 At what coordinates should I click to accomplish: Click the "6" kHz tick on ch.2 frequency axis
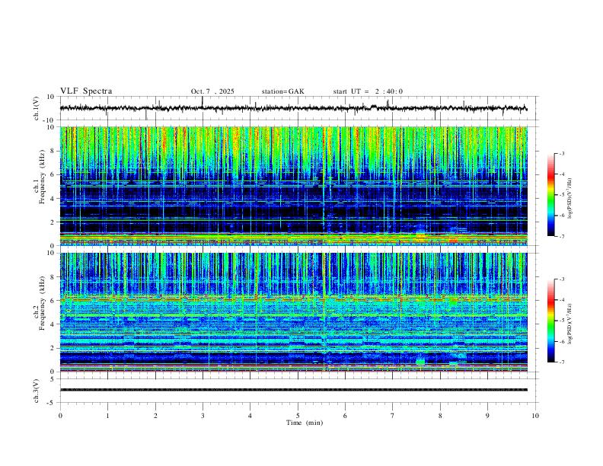click(x=53, y=301)
